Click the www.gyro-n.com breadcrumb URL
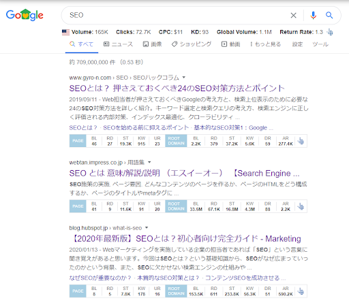This screenshot has width=349, height=307. [x=90, y=78]
